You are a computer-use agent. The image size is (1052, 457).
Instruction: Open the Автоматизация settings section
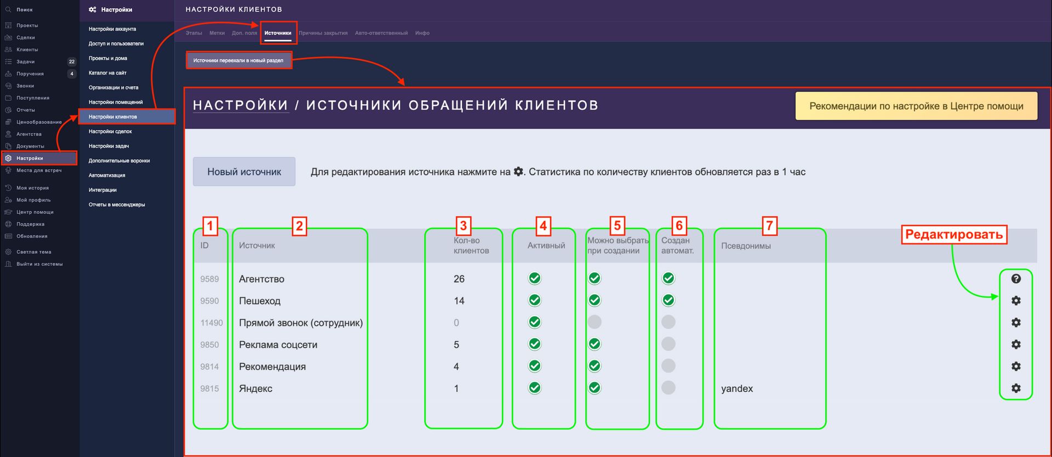pos(107,175)
